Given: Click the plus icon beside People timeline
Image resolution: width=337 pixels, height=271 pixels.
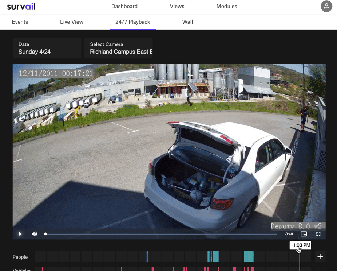Looking at the screenshot, I should click(320, 257).
